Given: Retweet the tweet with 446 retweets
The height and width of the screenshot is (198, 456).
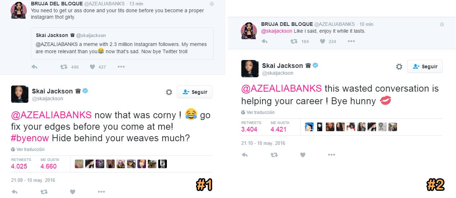Looking at the screenshot, I should tap(64, 67).
